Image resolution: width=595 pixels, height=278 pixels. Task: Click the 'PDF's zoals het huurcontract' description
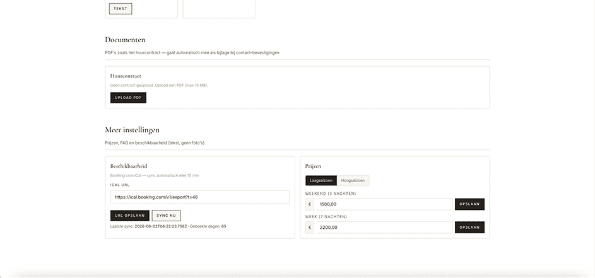tap(192, 53)
